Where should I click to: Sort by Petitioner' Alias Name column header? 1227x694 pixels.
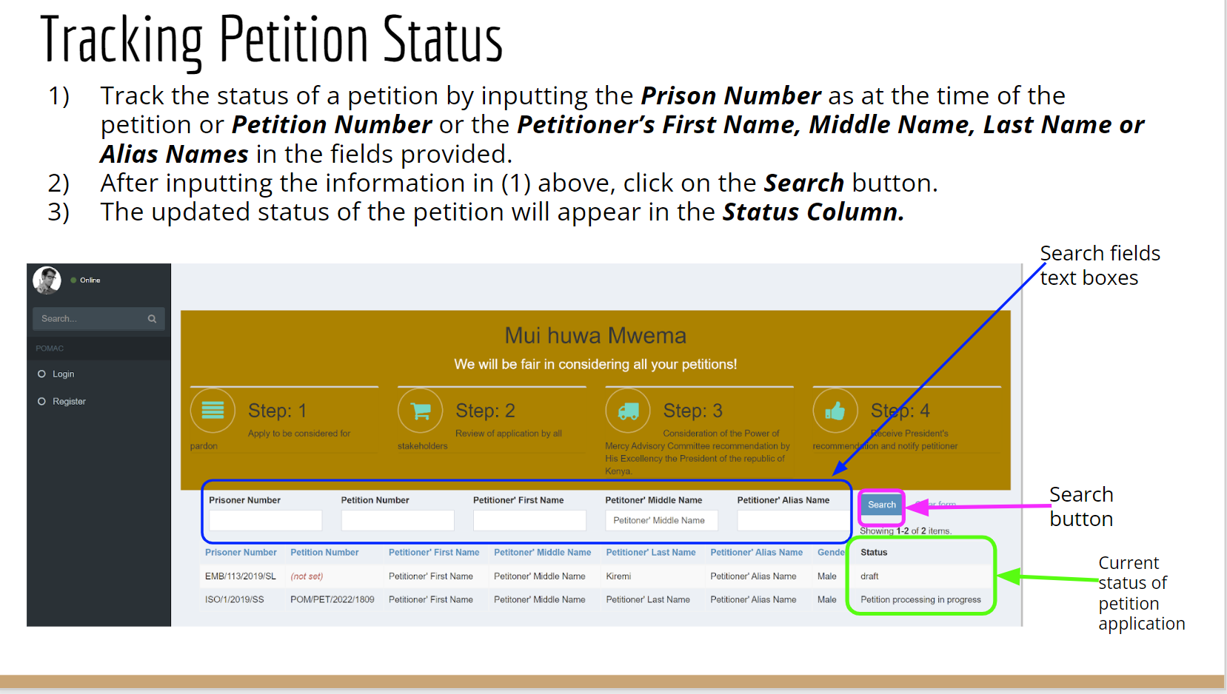click(756, 553)
